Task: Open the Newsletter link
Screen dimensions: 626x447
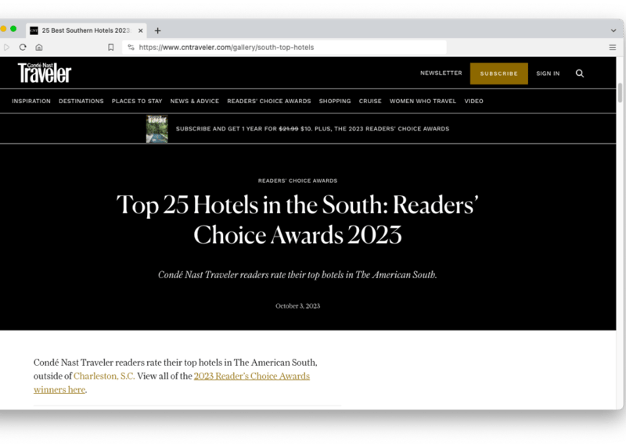Action: 441,73
